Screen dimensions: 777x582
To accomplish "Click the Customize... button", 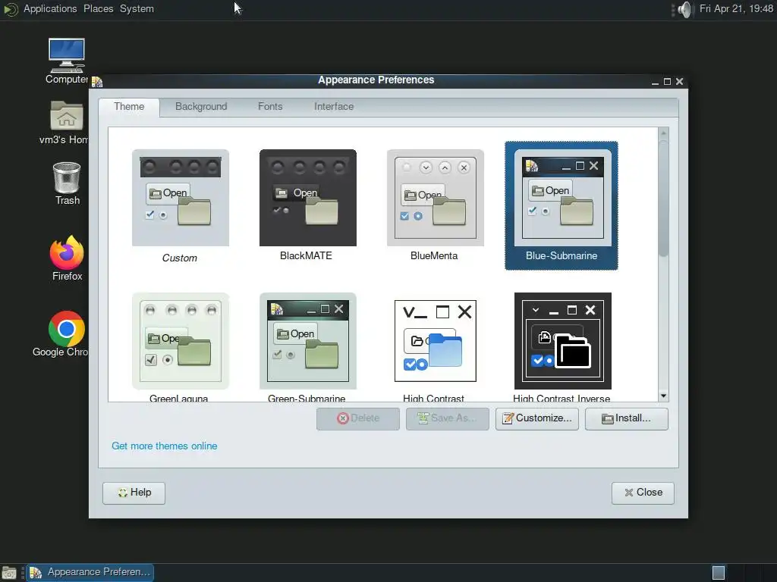I will pos(537,418).
